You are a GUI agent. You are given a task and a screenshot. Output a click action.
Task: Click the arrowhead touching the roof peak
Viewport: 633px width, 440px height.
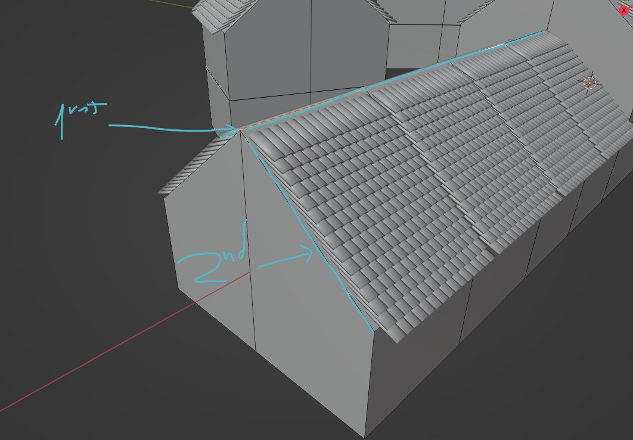coord(235,128)
